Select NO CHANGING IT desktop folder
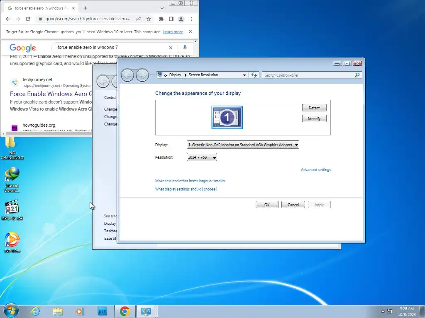This screenshot has height=318, width=425. pyautogui.click(x=12, y=148)
